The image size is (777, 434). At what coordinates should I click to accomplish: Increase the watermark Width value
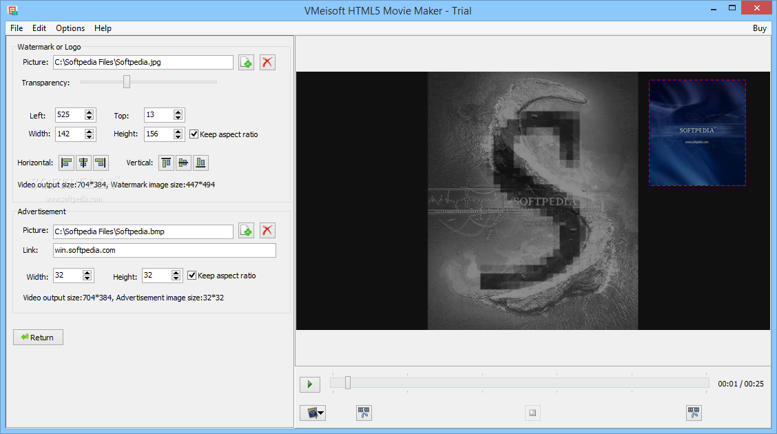(x=89, y=132)
